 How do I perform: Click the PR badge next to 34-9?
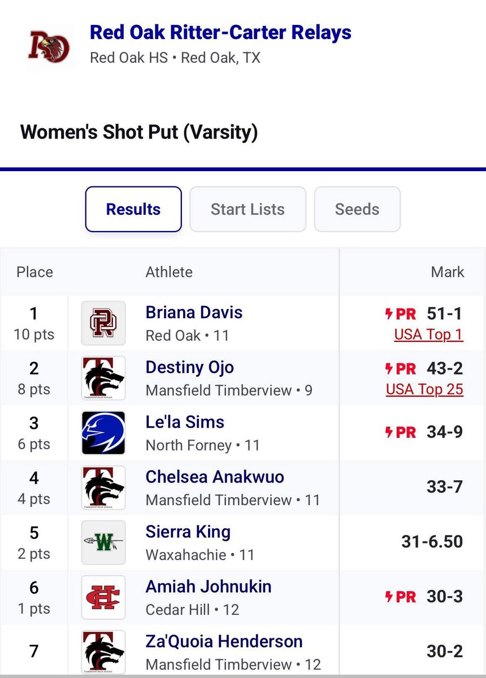400,433
